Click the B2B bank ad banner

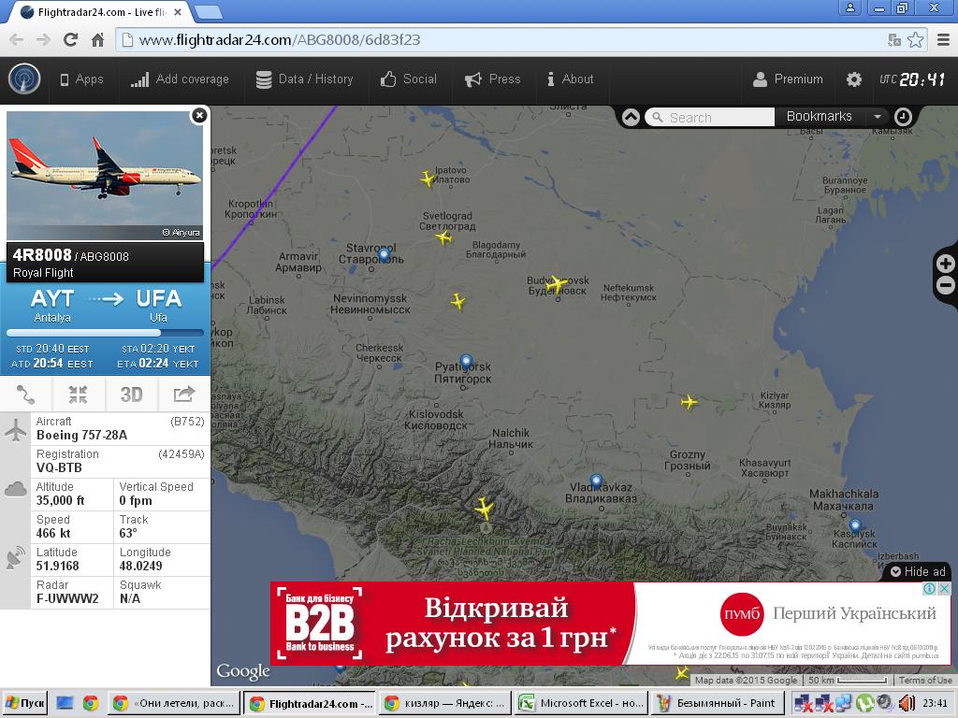610,624
